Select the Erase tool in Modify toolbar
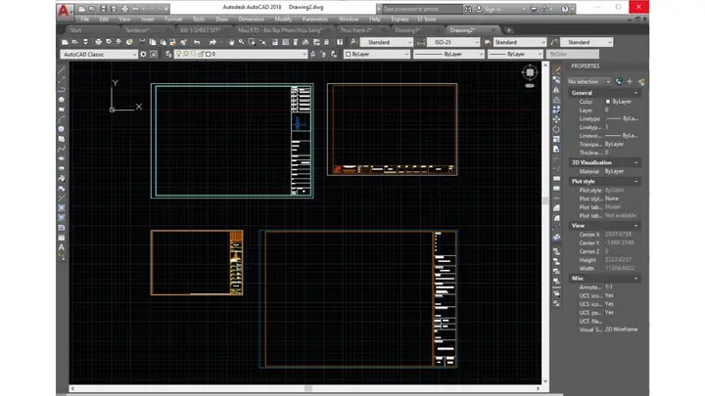Image resolution: width=705 pixels, height=396 pixels. (556, 70)
